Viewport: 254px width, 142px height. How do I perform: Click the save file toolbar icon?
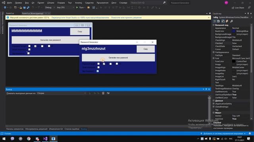(x=24, y=7)
